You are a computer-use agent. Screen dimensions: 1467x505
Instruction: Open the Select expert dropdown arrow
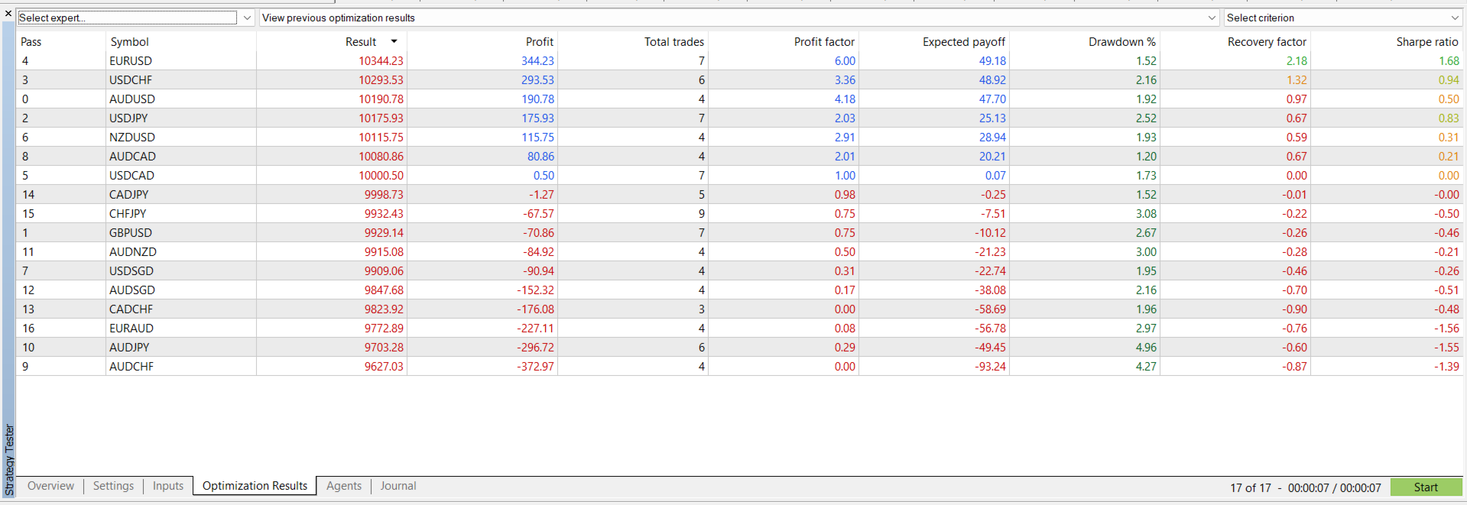pos(247,18)
